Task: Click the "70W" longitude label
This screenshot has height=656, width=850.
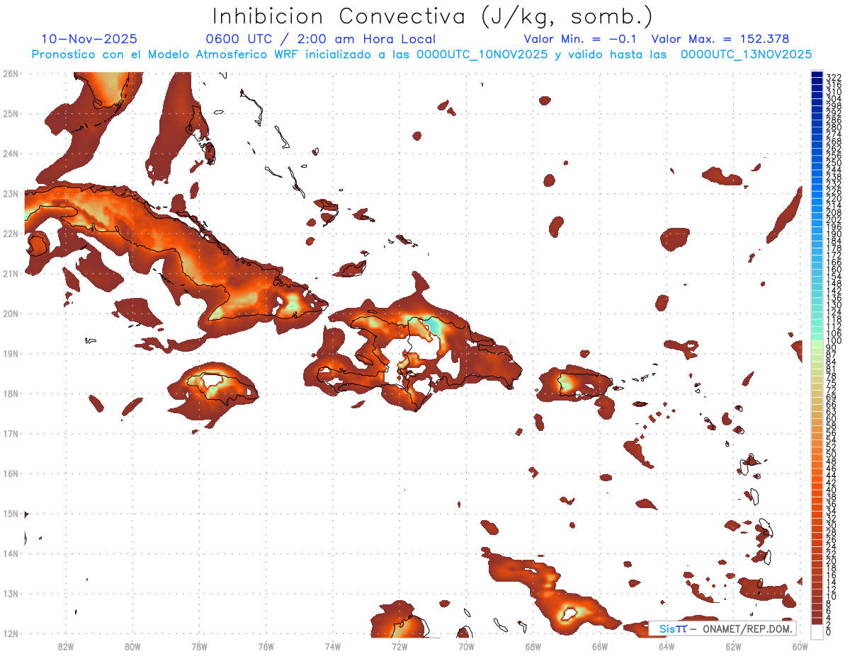Action: 466,646
